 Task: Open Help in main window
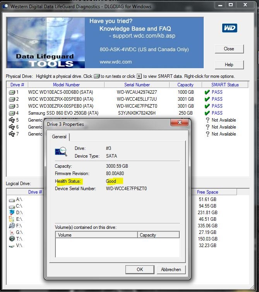229,65
